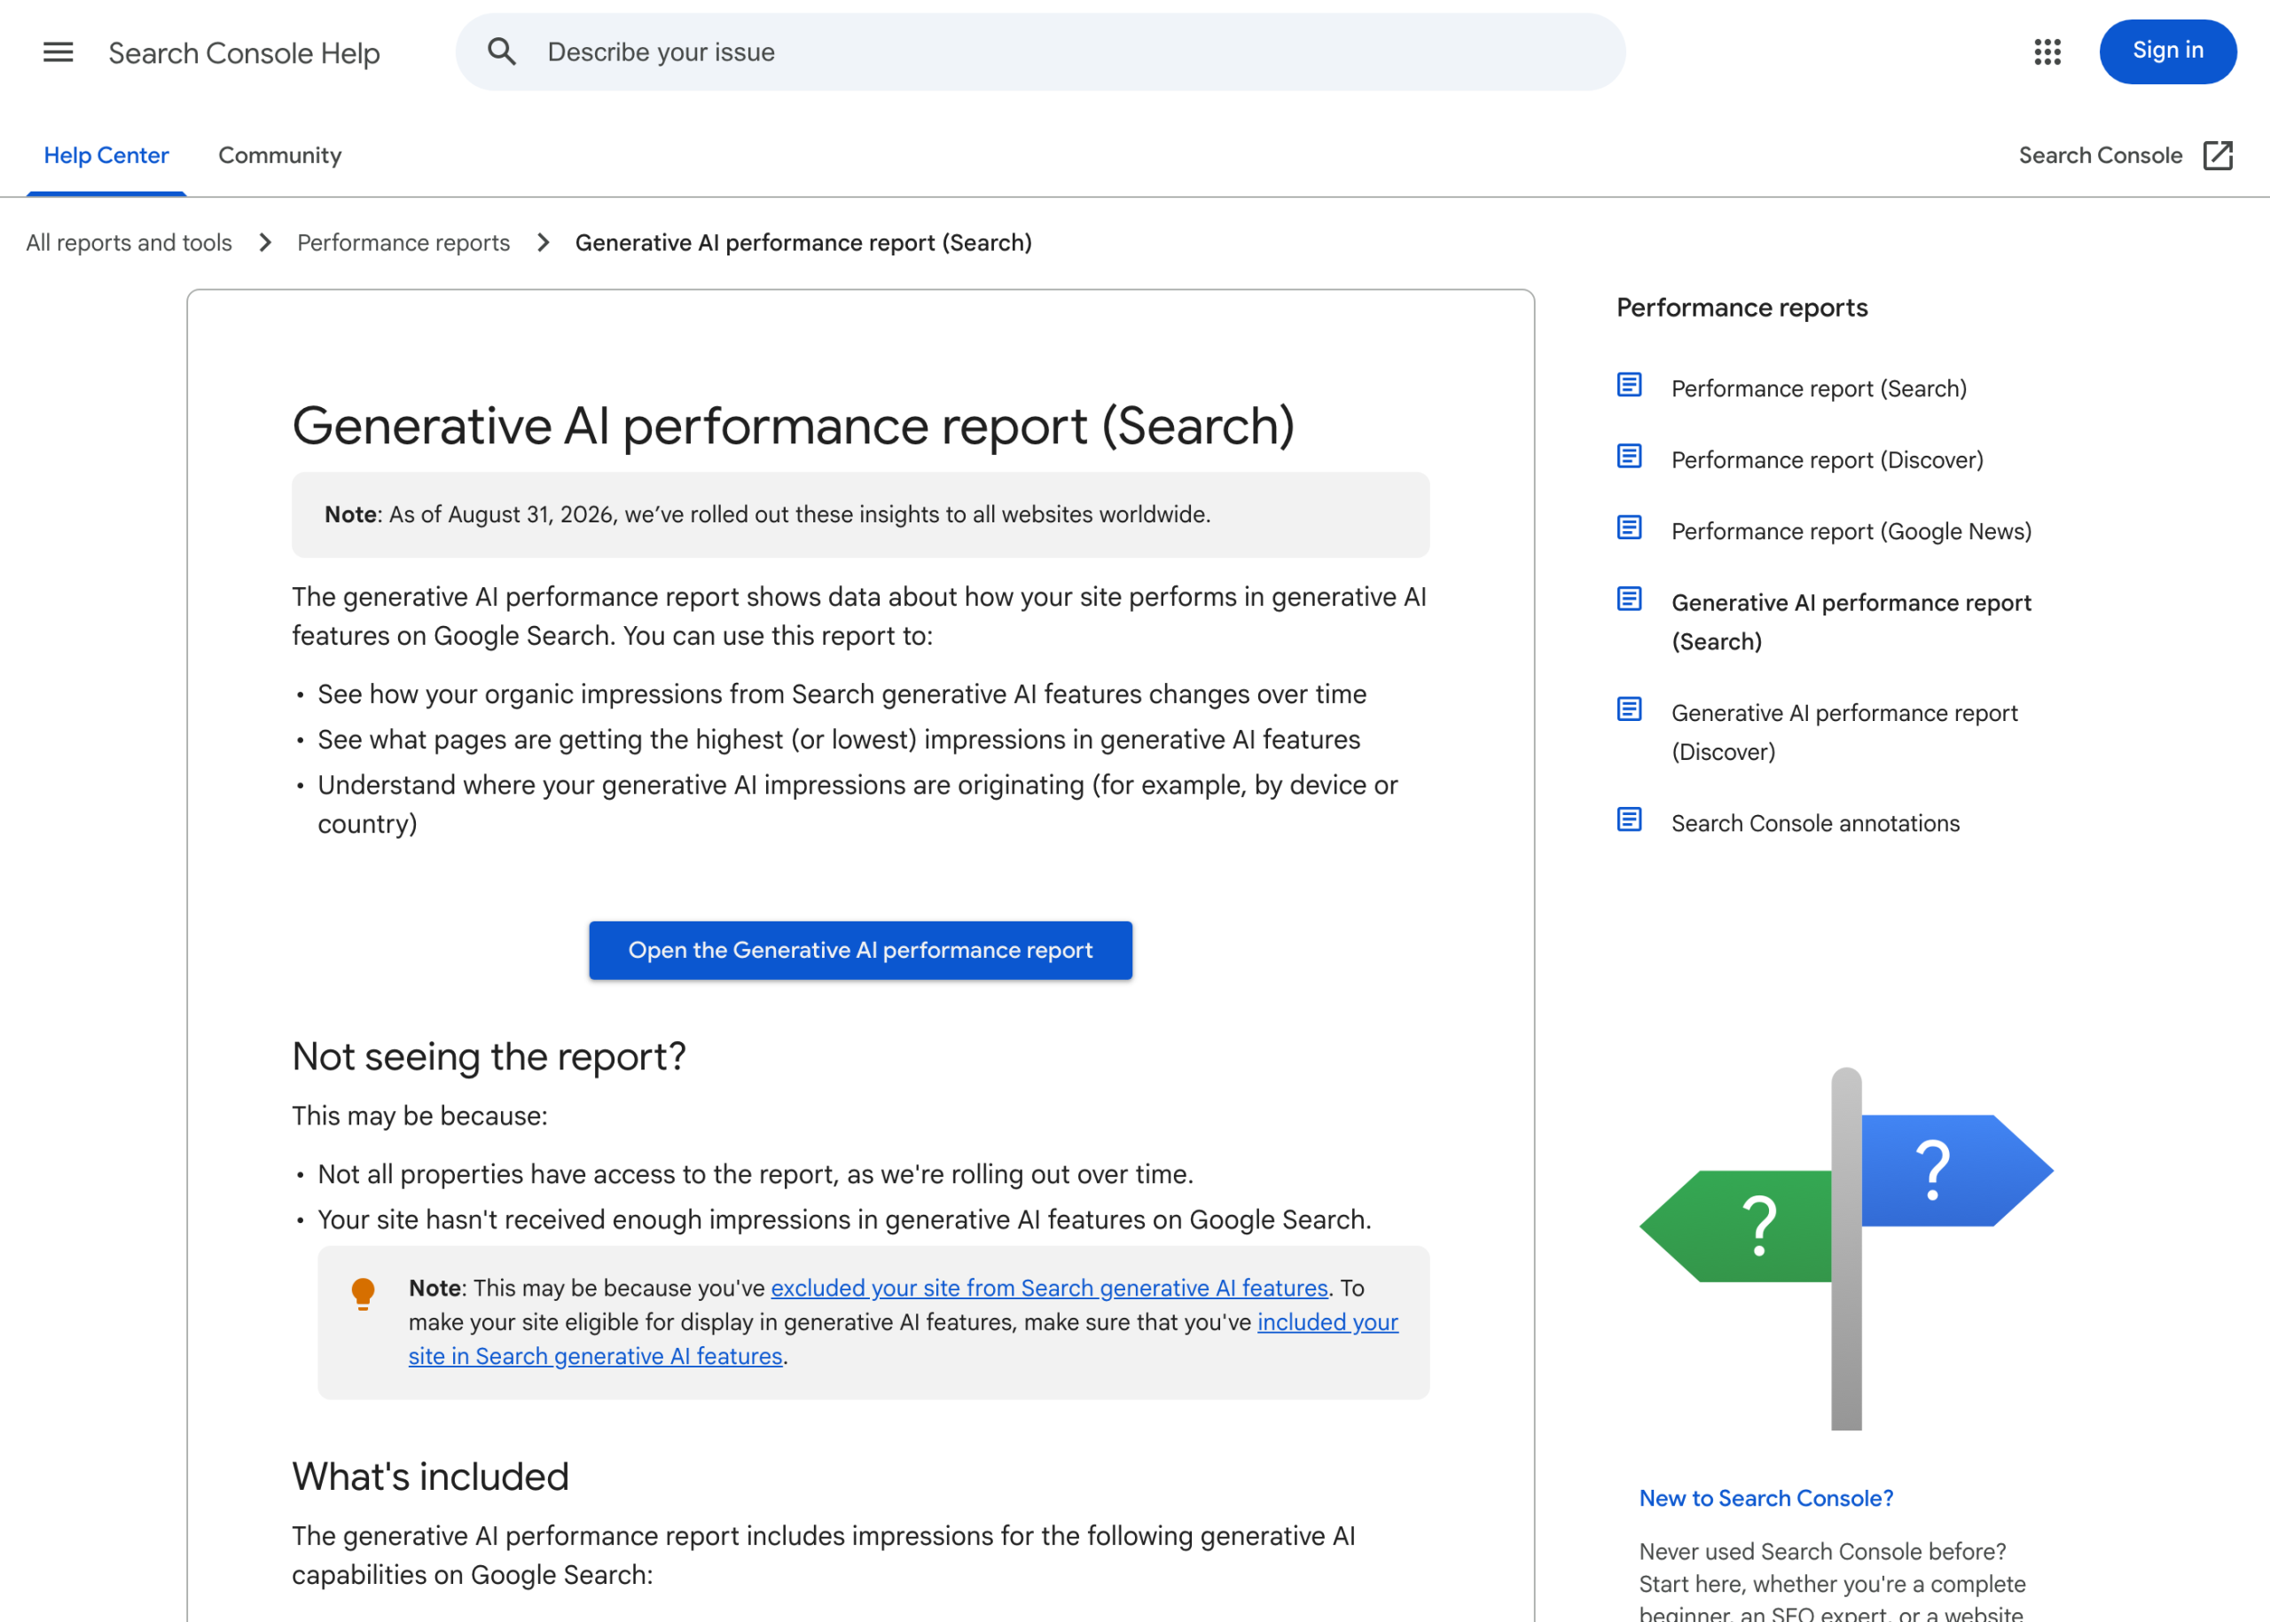This screenshot has height=1622, width=2270.
Task: Open Generative AI performance report (Discover) sidebar article
Action: point(1843,733)
